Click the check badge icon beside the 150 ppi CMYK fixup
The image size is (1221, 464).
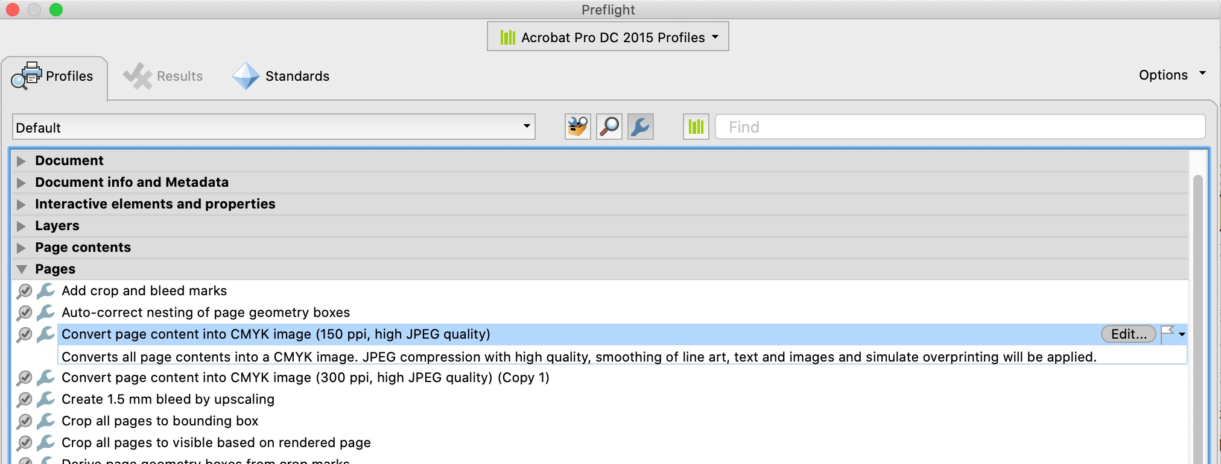24,334
